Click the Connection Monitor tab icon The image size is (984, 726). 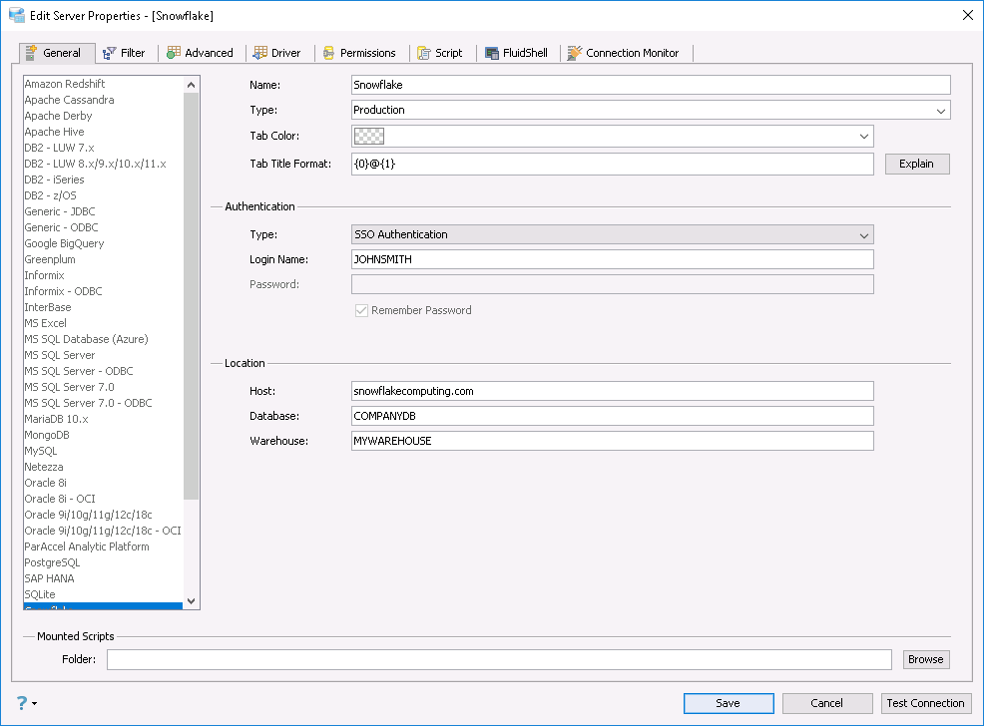pos(575,53)
